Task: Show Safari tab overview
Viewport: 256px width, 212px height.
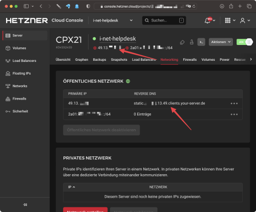Action: 249,6
